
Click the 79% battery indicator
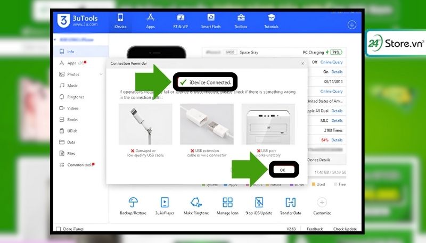pos(337,52)
